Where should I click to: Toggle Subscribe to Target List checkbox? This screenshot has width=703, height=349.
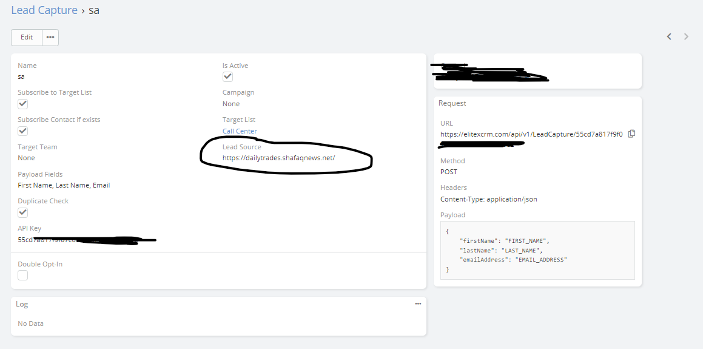(x=23, y=104)
